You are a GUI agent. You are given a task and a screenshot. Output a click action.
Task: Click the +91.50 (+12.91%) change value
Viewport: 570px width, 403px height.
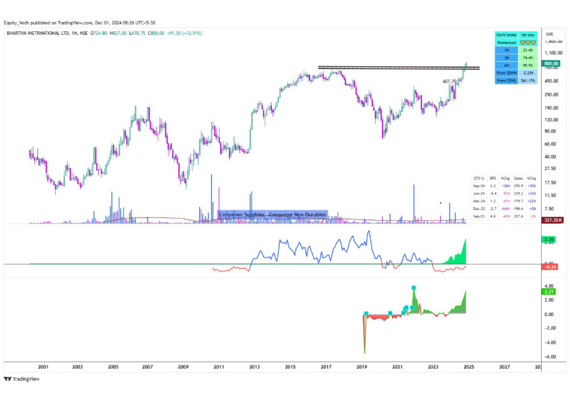[x=184, y=33]
